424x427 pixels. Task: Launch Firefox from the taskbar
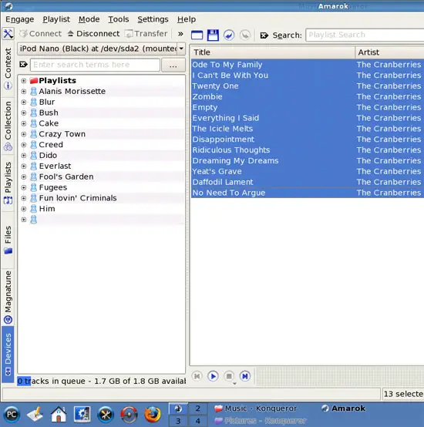click(x=153, y=415)
